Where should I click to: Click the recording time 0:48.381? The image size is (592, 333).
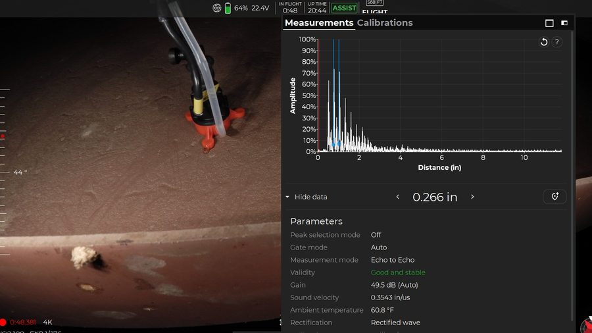coord(23,322)
